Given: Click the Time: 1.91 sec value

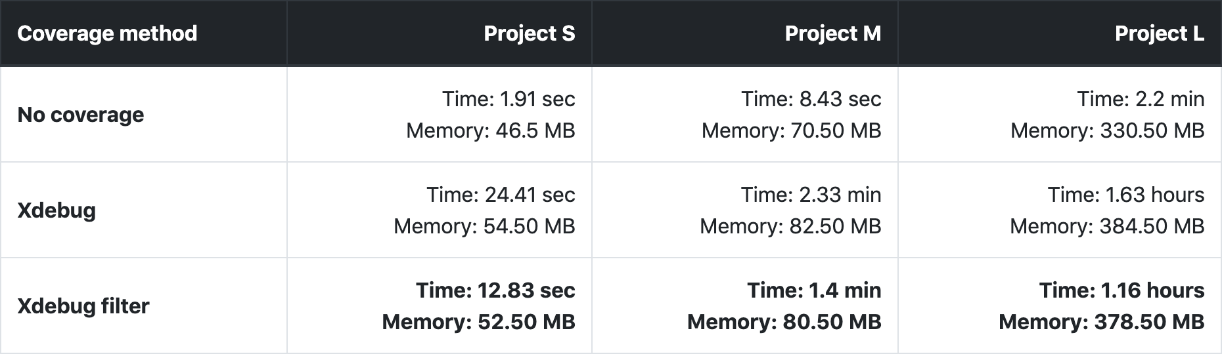Looking at the screenshot, I should pos(509,99).
